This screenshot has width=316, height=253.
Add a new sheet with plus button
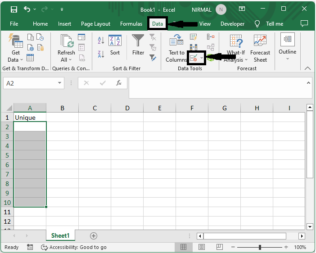(94, 235)
